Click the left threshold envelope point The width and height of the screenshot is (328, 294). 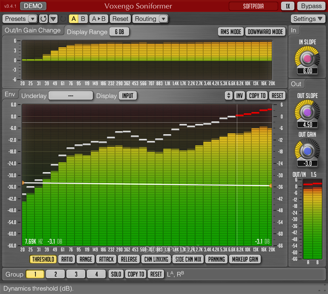tap(23, 183)
